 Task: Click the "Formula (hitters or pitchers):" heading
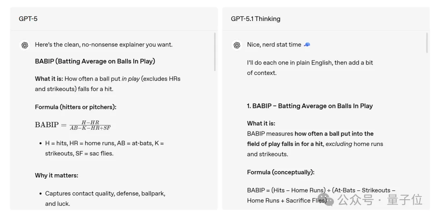pos(75,107)
